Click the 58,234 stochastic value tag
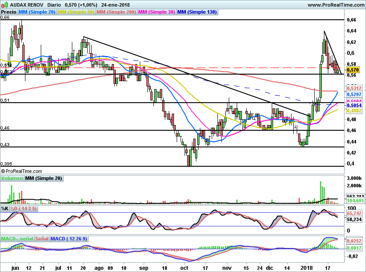This screenshot has height=272, width=366. coord(354,219)
